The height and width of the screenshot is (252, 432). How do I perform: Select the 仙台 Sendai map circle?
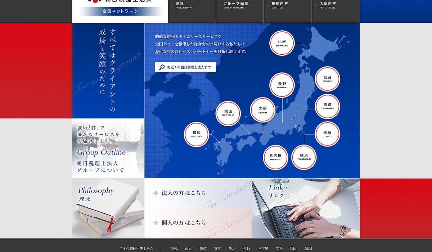(x=327, y=79)
